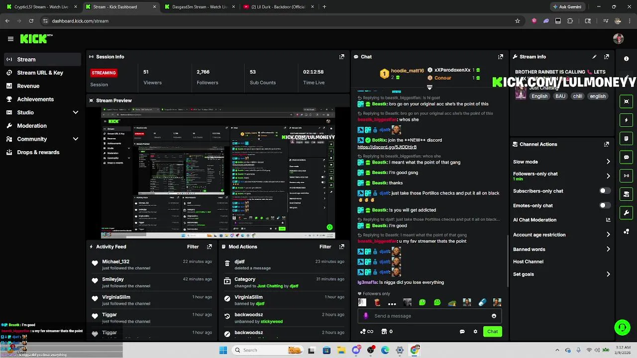
Task: Click the Ask Gemini button
Action: [x=567, y=7]
